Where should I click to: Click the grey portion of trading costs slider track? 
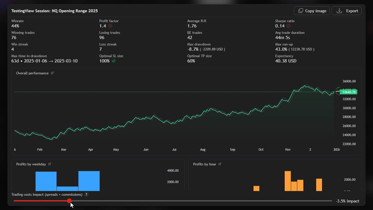[202, 201]
